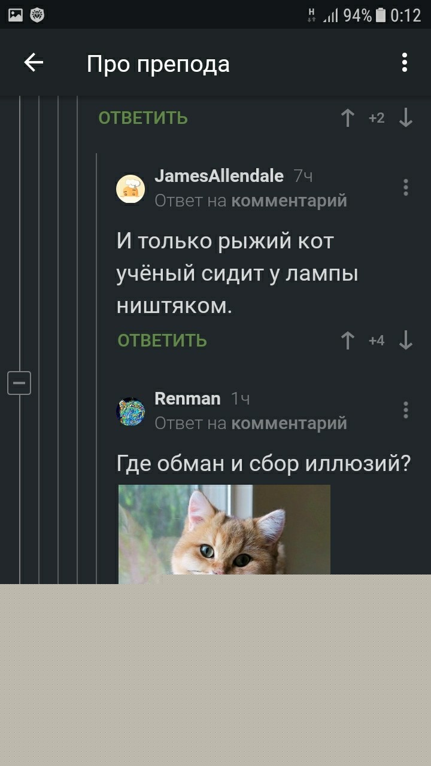Open JamesAllendale's profile by username
Viewport: 431px width, 766px height.
pos(219,176)
